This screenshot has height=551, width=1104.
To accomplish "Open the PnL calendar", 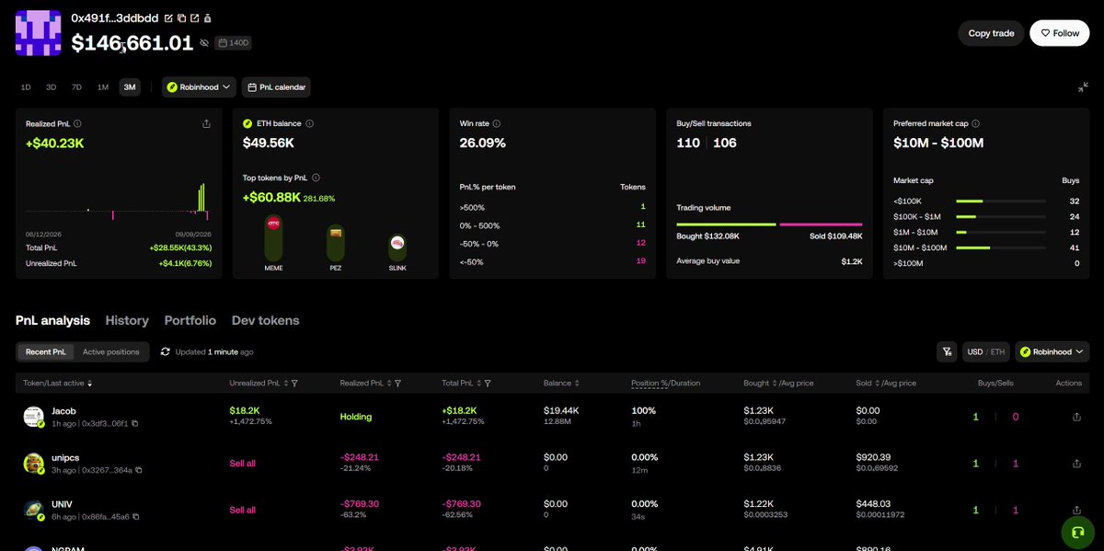I will click(x=277, y=87).
